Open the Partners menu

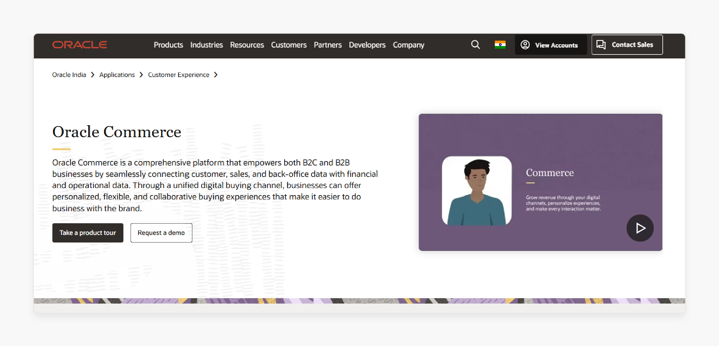[x=327, y=45]
